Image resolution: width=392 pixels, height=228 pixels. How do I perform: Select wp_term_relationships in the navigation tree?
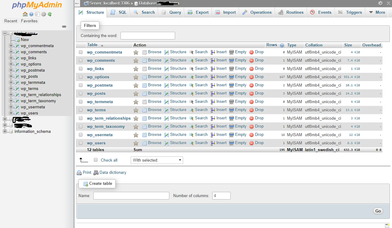[41, 95]
